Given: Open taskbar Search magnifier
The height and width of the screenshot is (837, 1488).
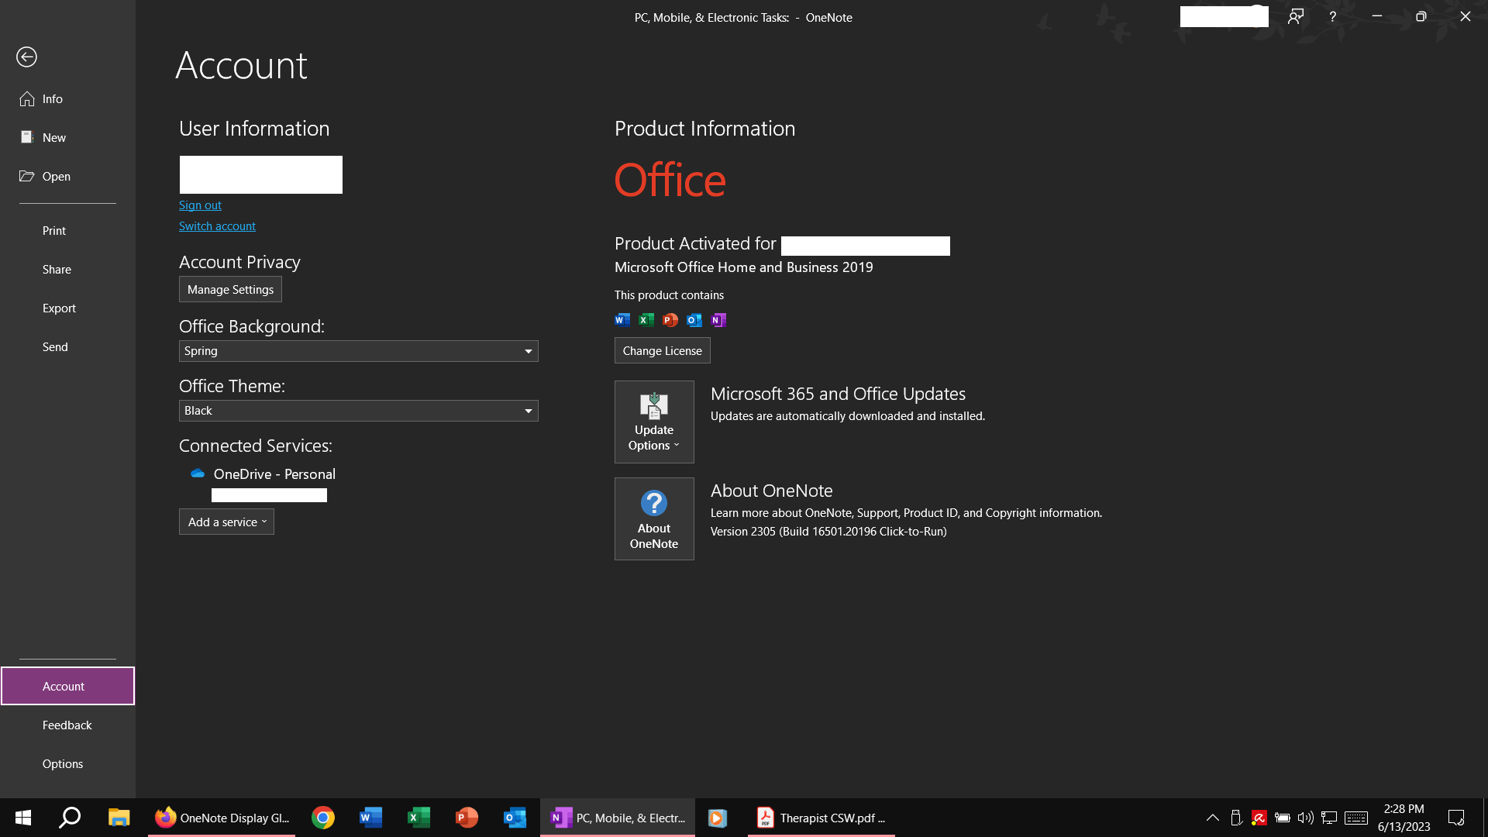Looking at the screenshot, I should pyautogui.click(x=71, y=818).
